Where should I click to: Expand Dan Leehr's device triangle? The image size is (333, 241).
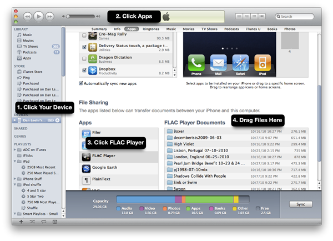coord(14,120)
